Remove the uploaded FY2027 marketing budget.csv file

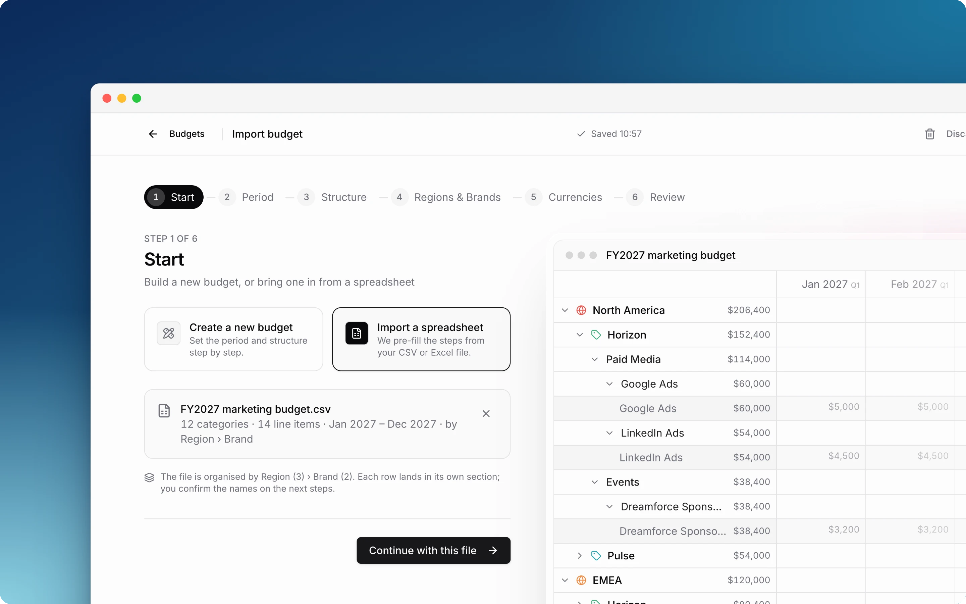(486, 413)
